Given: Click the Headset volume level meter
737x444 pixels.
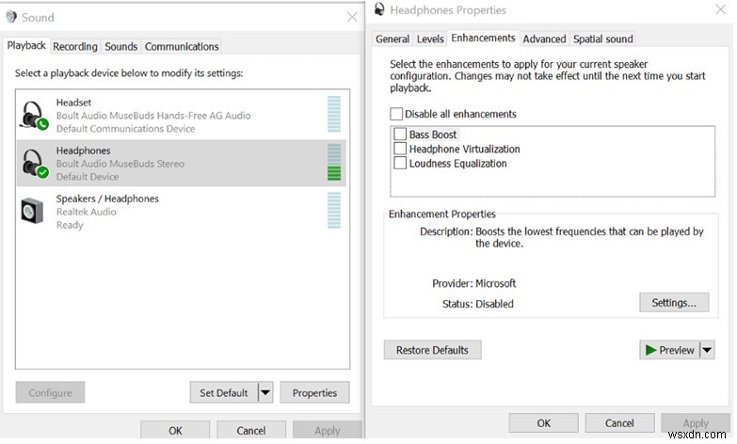Looking at the screenshot, I should pyautogui.click(x=333, y=115).
